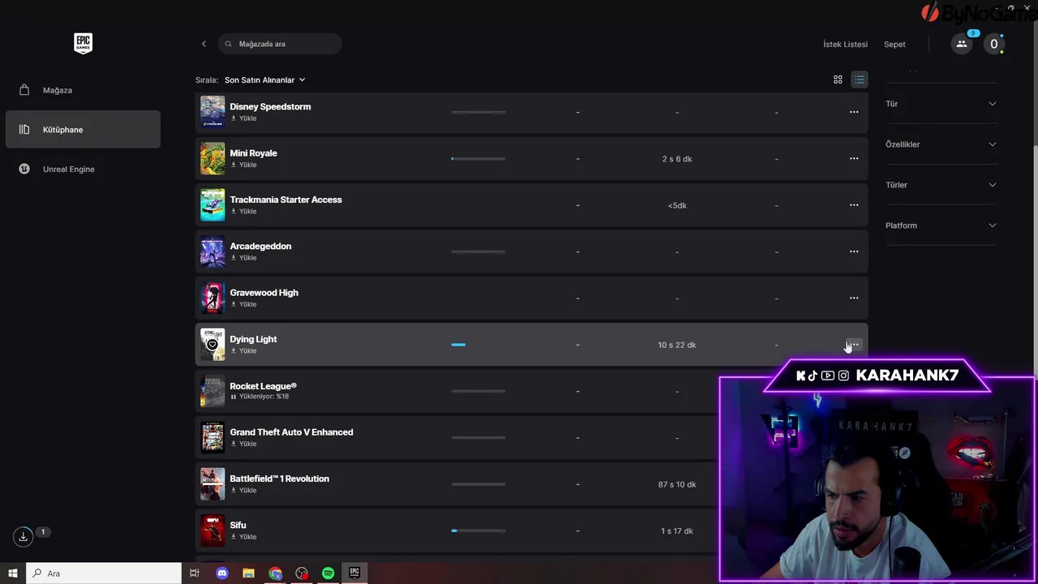Switch to list view layout
This screenshot has width=1038, height=584.
coord(859,79)
